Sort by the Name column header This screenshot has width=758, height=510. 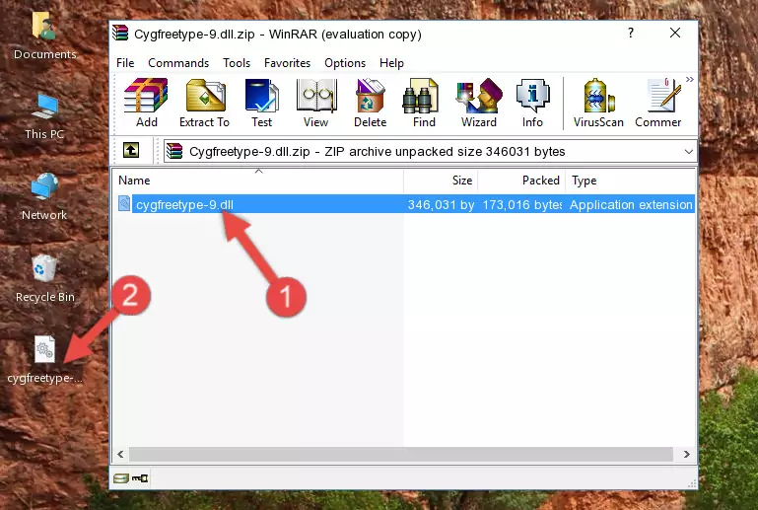(258, 181)
